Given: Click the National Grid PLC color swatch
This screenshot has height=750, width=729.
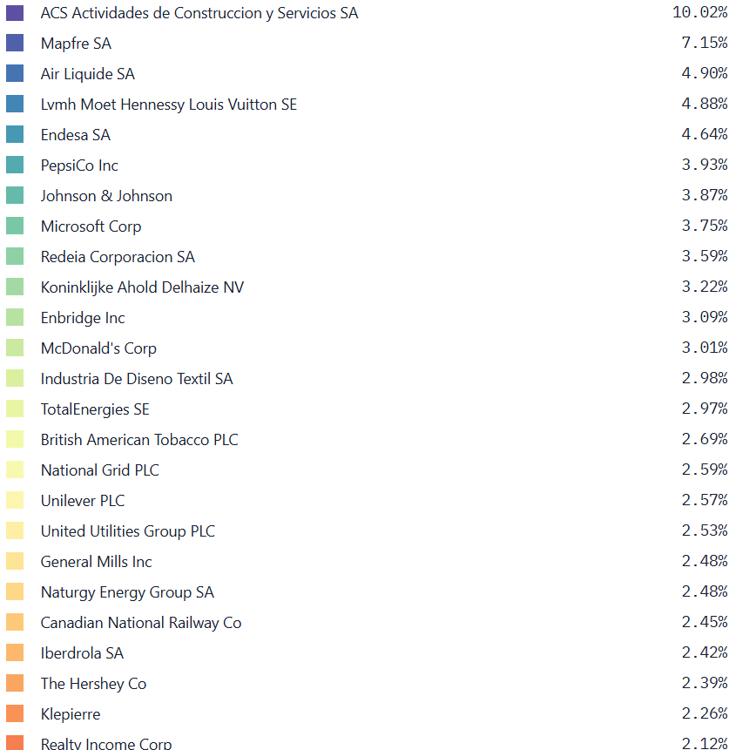Looking at the screenshot, I should pos(15,470).
